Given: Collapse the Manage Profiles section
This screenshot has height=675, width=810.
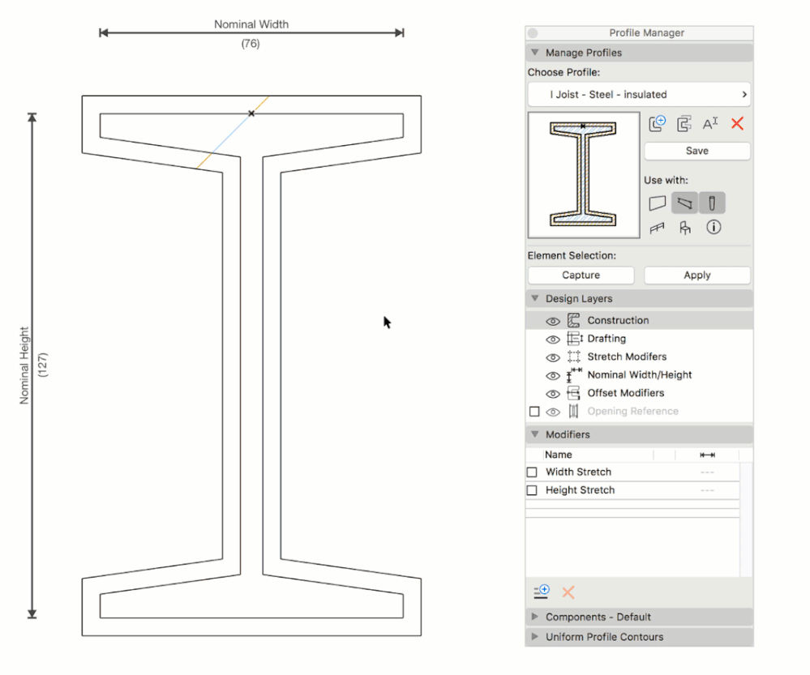Looking at the screenshot, I should (535, 53).
